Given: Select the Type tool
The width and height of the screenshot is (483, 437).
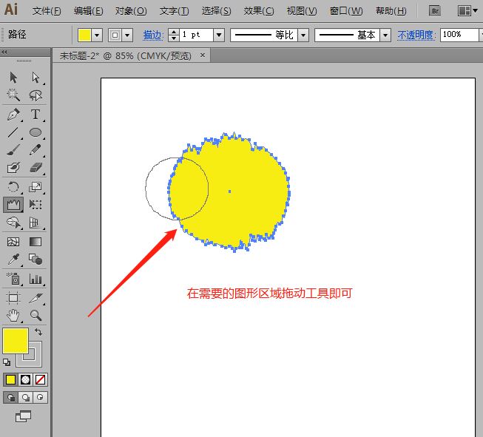Looking at the screenshot, I should click(x=35, y=115).
